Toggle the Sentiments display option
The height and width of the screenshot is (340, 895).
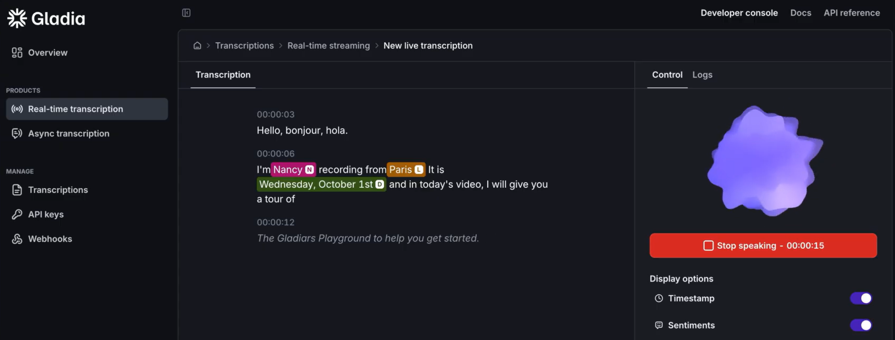861,325
